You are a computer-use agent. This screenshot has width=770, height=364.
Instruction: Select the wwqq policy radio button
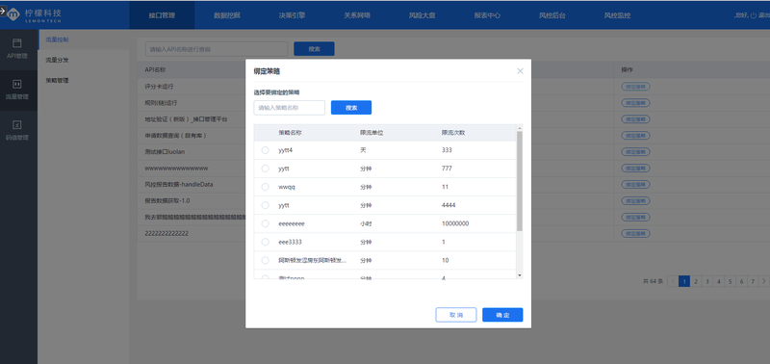point(266,187)
